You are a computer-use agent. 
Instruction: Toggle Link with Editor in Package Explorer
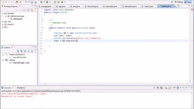(32, 10)
